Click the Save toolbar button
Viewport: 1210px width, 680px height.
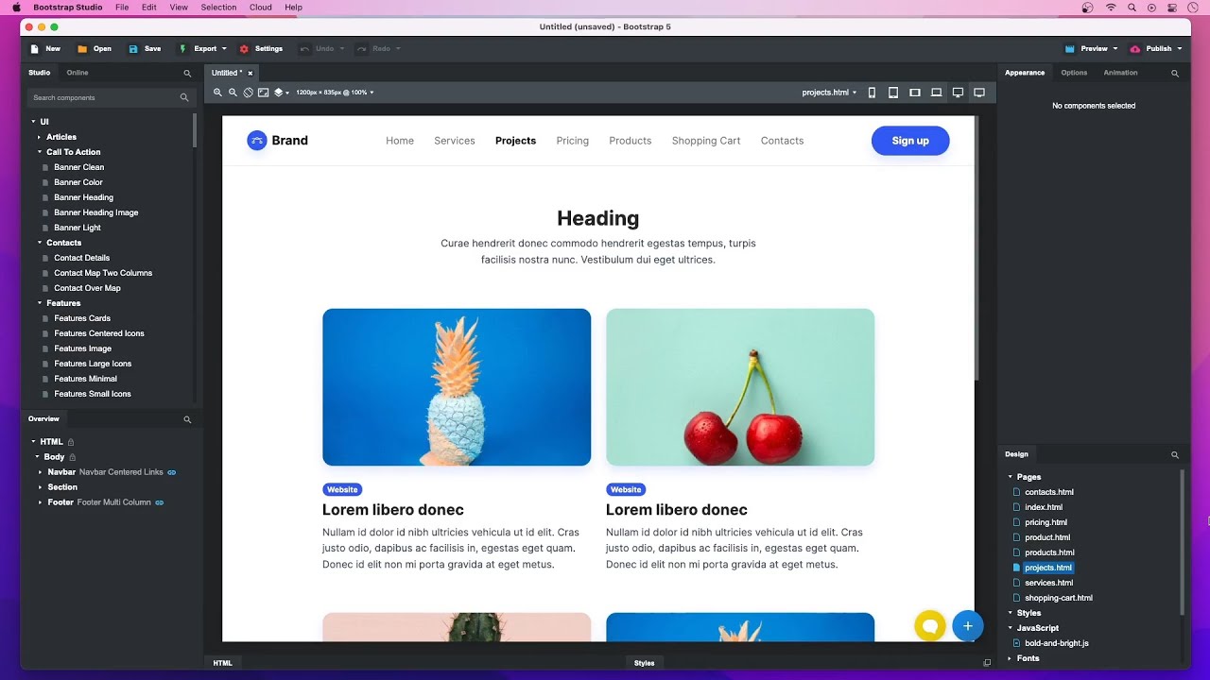click(145, 49)
